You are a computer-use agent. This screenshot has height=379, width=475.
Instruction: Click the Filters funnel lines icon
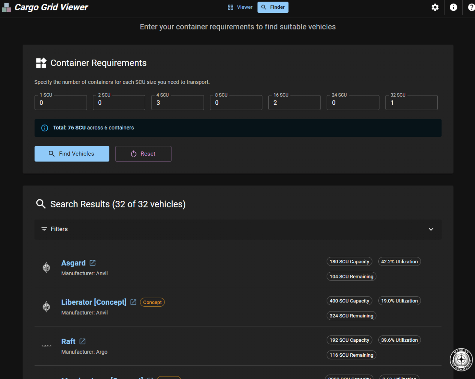[x=44, y=229]
